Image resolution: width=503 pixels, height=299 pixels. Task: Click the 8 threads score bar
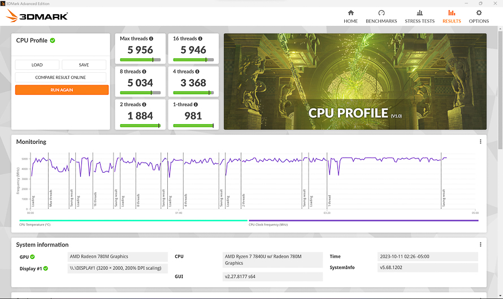[x=140, y=93]
